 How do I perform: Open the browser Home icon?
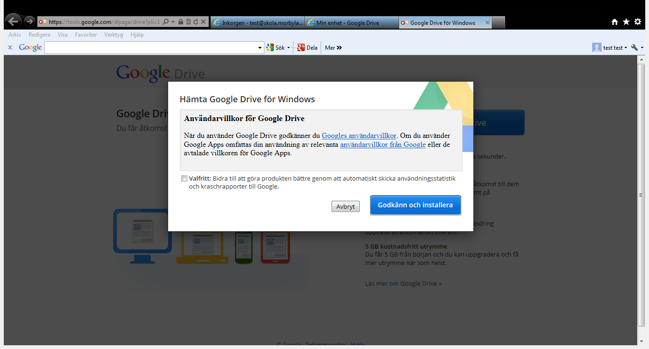(614, 22)
